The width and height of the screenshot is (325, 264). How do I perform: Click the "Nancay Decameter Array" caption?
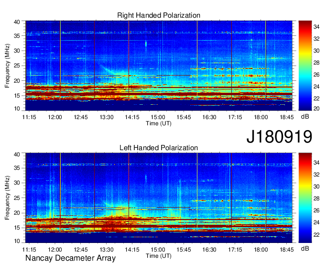70,258
